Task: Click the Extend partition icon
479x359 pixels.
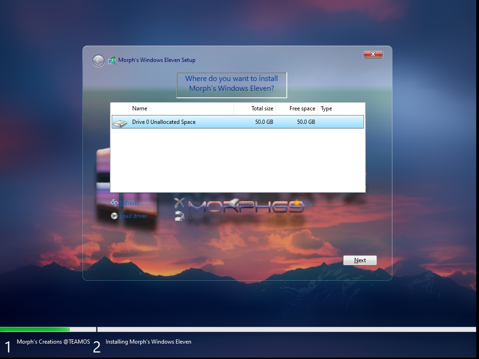Action: (x=180, y=216)
